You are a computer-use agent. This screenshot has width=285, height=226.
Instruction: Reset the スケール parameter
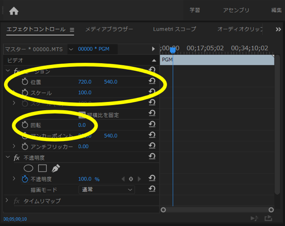click(x=152, y=91)
